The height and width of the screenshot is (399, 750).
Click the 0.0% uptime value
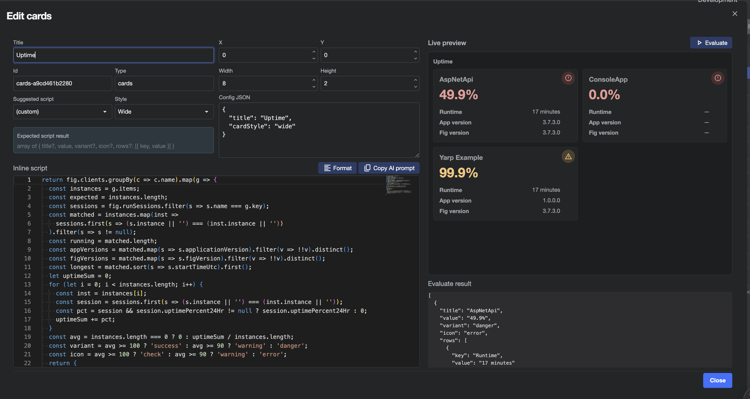[x=604, y=95]
